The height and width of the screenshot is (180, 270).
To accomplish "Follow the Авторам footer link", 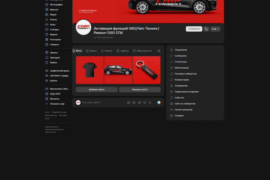I will click(63, 115).
